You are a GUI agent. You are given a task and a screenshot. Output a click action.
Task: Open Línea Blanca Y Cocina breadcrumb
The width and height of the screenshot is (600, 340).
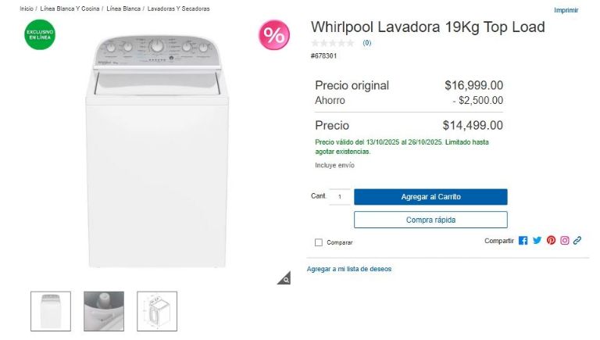point(70,9)
